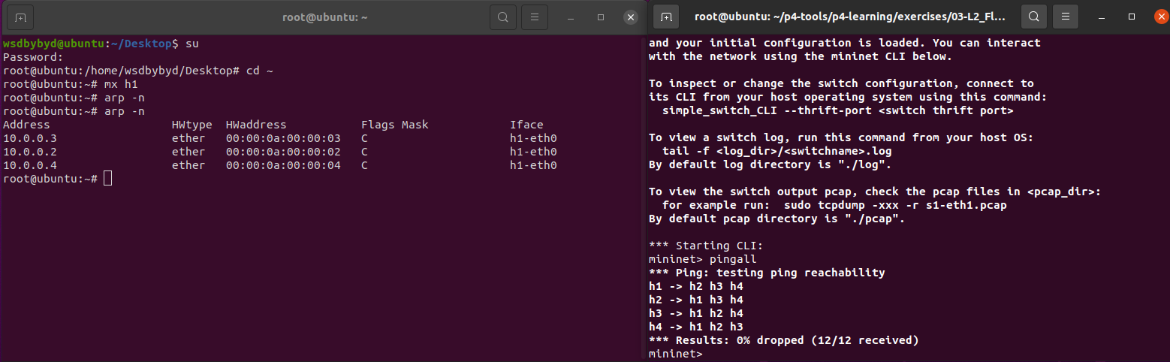Open hamburger menu in the root@ubuntu: ~ terminal
Screen dimensions: 1170x362
point(534,17)
